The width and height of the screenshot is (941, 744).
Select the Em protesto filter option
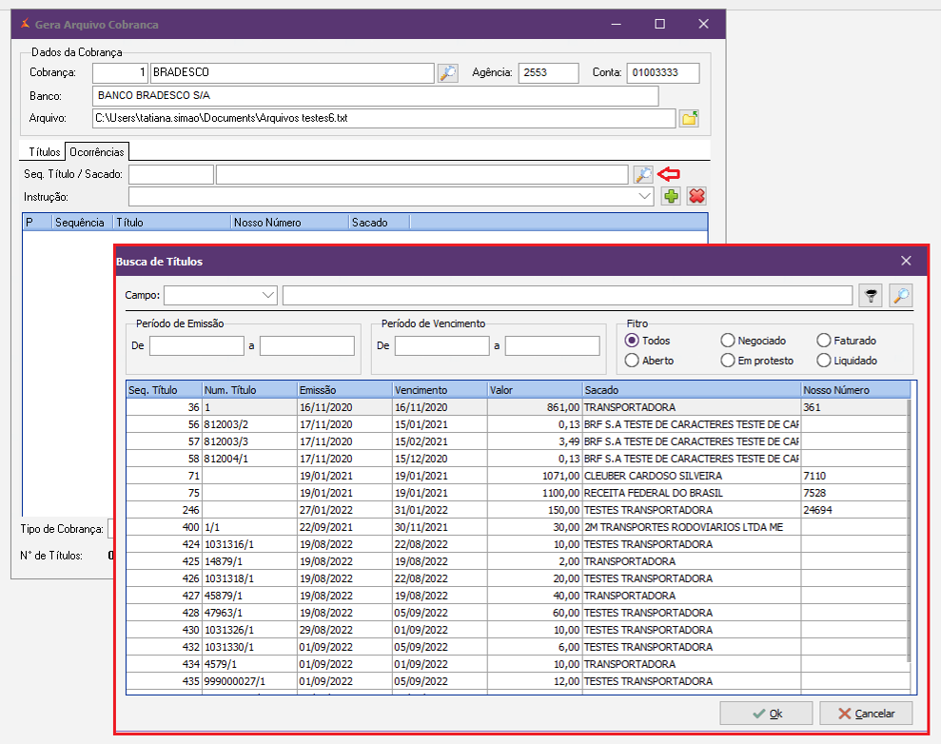pos(728,361)
